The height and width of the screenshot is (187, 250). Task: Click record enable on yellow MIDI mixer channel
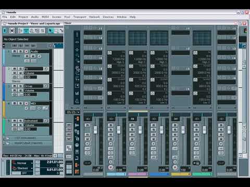point(175,167)
